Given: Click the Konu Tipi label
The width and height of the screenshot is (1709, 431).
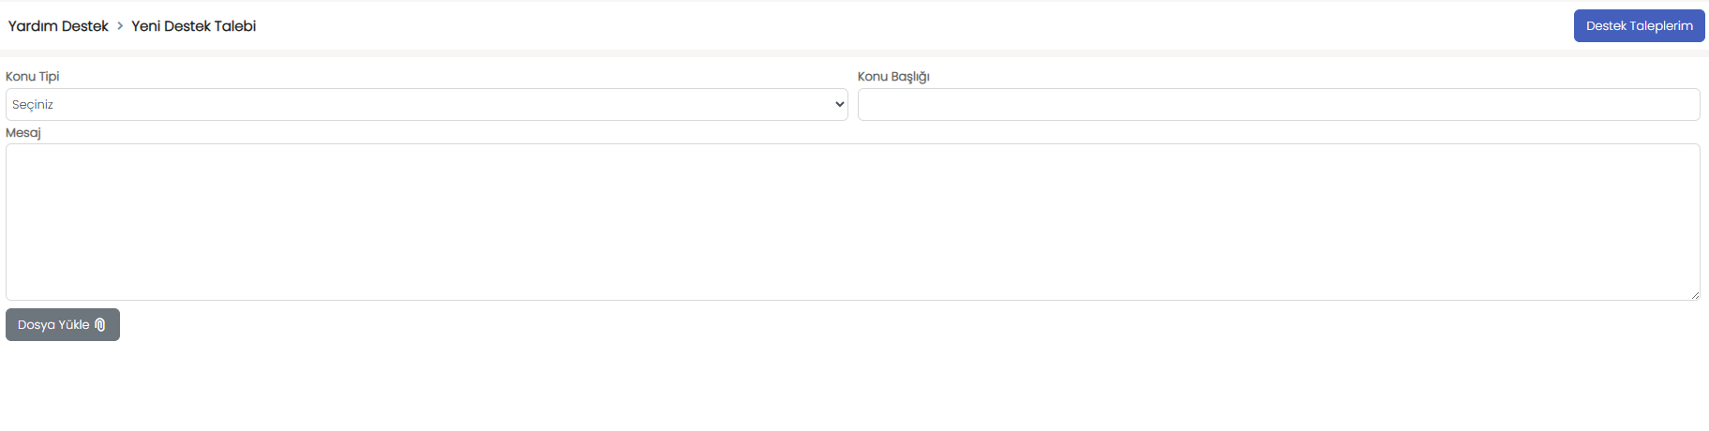Looking at the screenshot, I should pos(33,77).
